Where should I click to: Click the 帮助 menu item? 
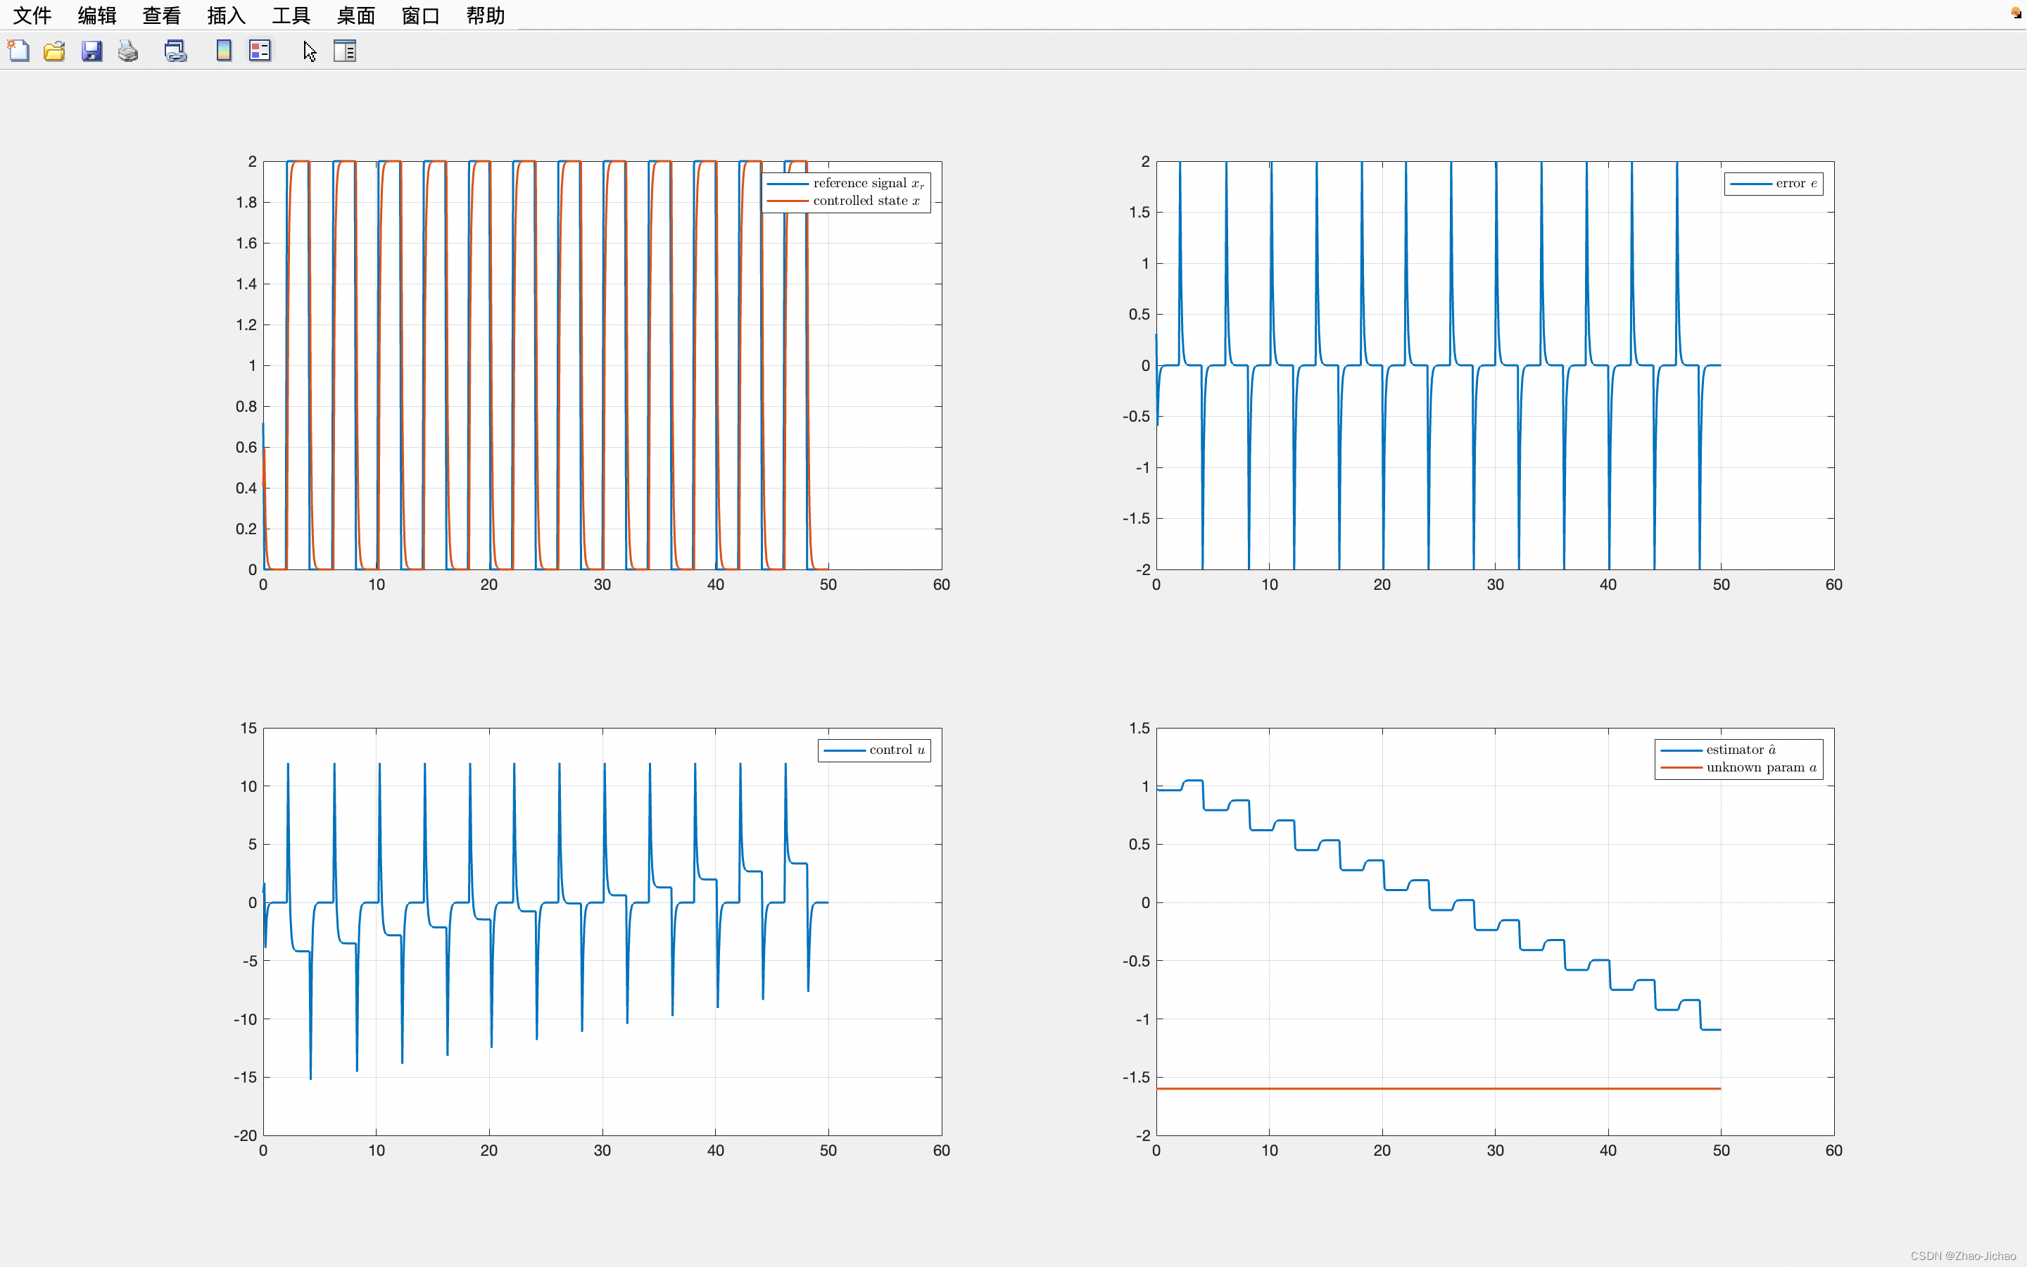pos(485,15)
